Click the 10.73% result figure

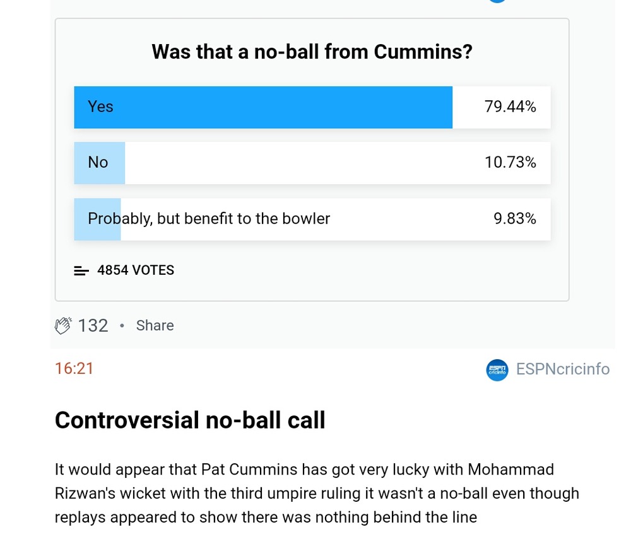[510, 163]
